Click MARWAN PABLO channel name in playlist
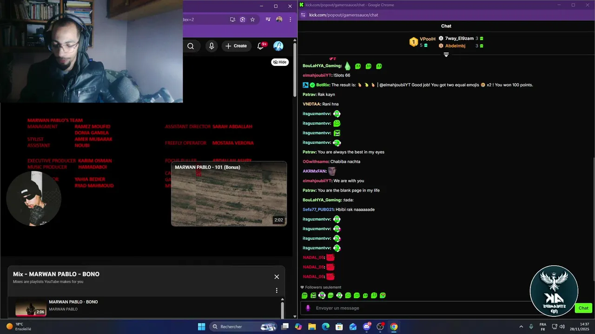This screenshot has height=334, width=595. click(63, 309)
